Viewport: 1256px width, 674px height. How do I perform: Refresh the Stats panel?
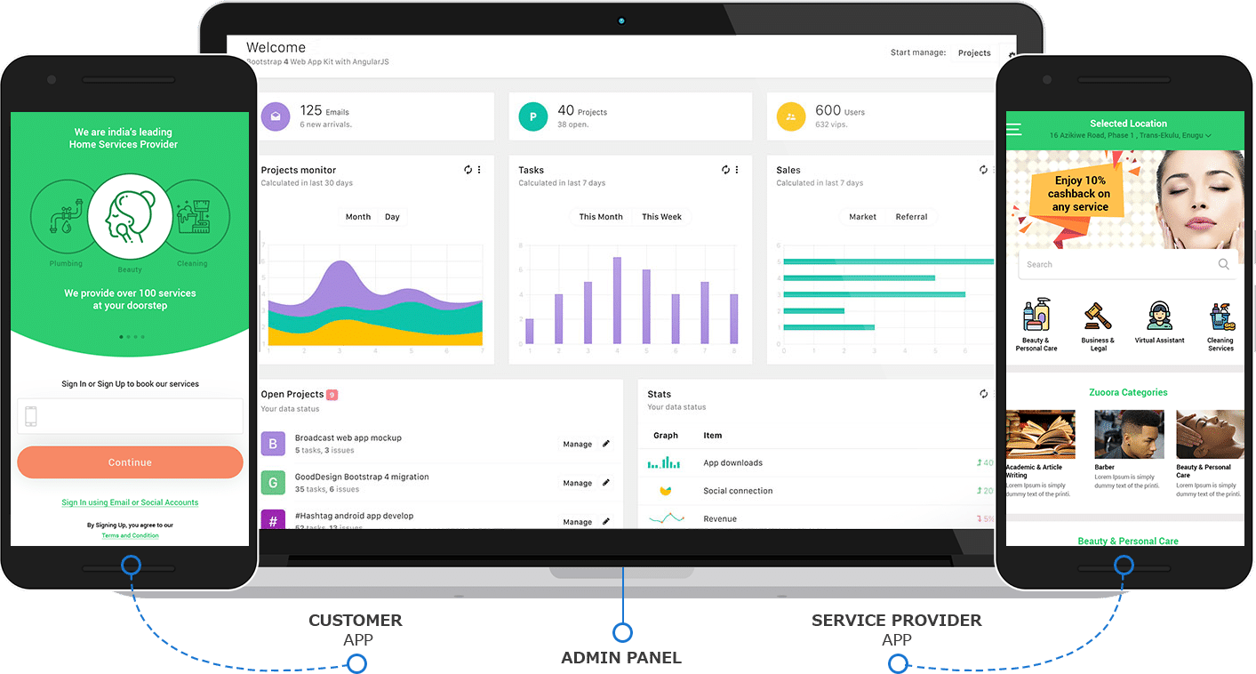tap(983, 394)
